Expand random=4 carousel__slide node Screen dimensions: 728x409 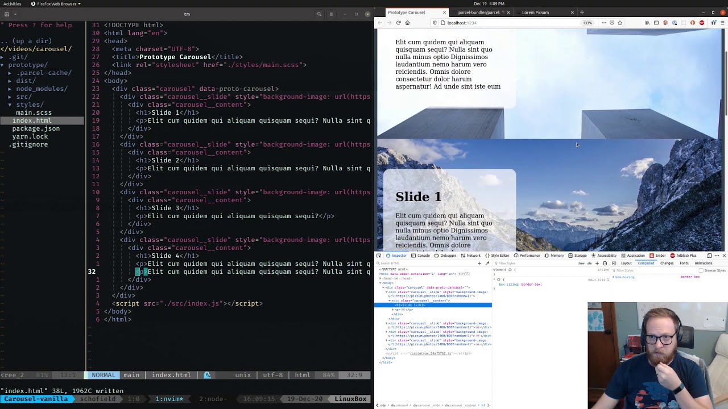point(387,340)
